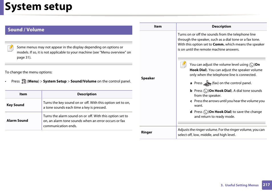Click the bold 'Comm.' text in Speaker description

[x=219, y=44]
